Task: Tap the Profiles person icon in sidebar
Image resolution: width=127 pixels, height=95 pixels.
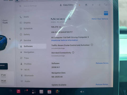Action: point(21,64)
